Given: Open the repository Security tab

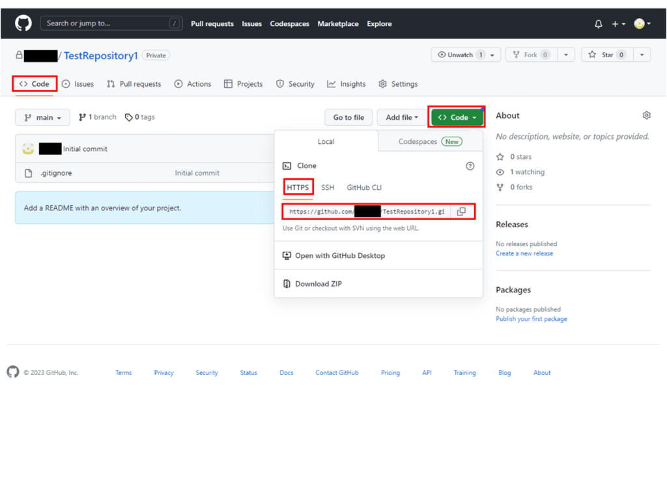Looking at the screenshot, I should pos(295,84).
